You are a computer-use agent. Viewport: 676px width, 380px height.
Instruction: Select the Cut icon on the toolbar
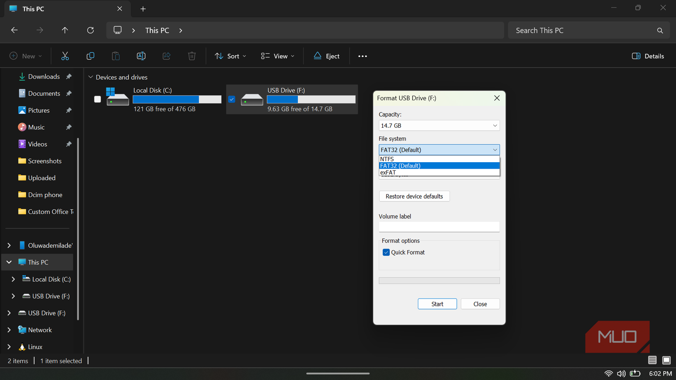[x=65, y=56]
